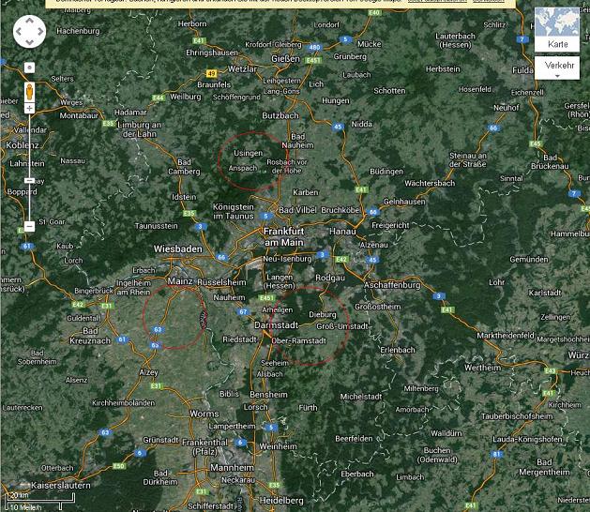Viewport: 590px width, 512px height.
Task: Click the Lauterbach (Hessen) label
Action: [455, 40]
